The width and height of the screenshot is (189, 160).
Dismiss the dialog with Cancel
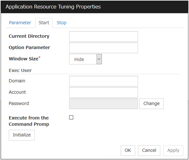[149, 150]
